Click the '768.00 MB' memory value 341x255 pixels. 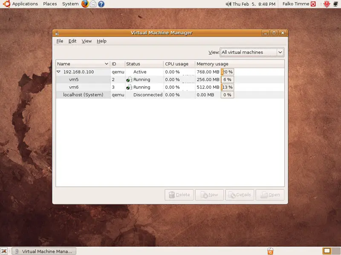pos(208,72)
